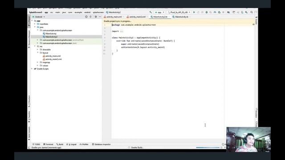285x160 pixels.
Task: Click the example breadcrumb item
Action: (78, 12)
